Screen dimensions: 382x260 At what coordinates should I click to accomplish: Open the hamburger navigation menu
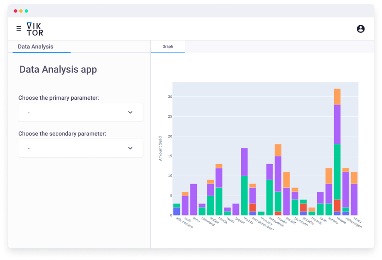pos(19,29)
